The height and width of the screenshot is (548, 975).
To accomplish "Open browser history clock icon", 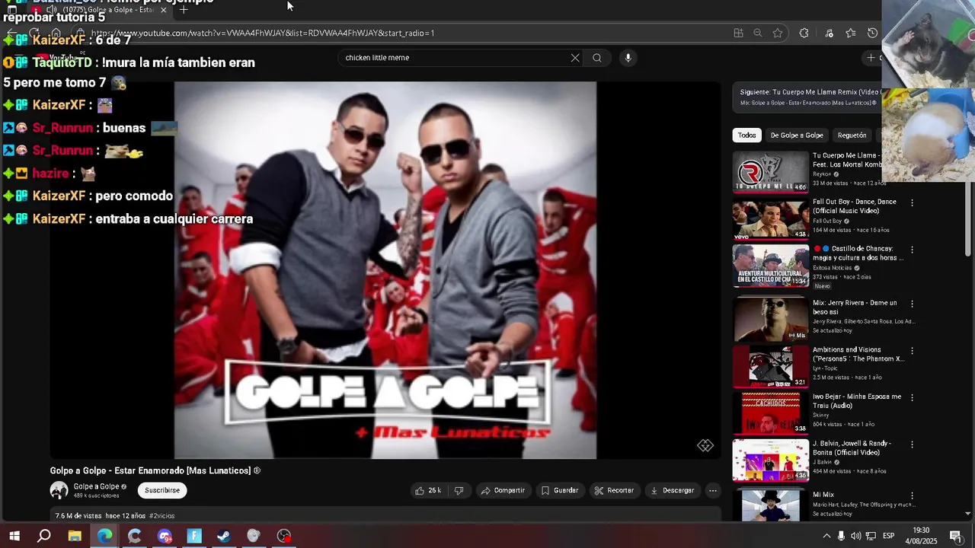I will (x=873, y=33).
